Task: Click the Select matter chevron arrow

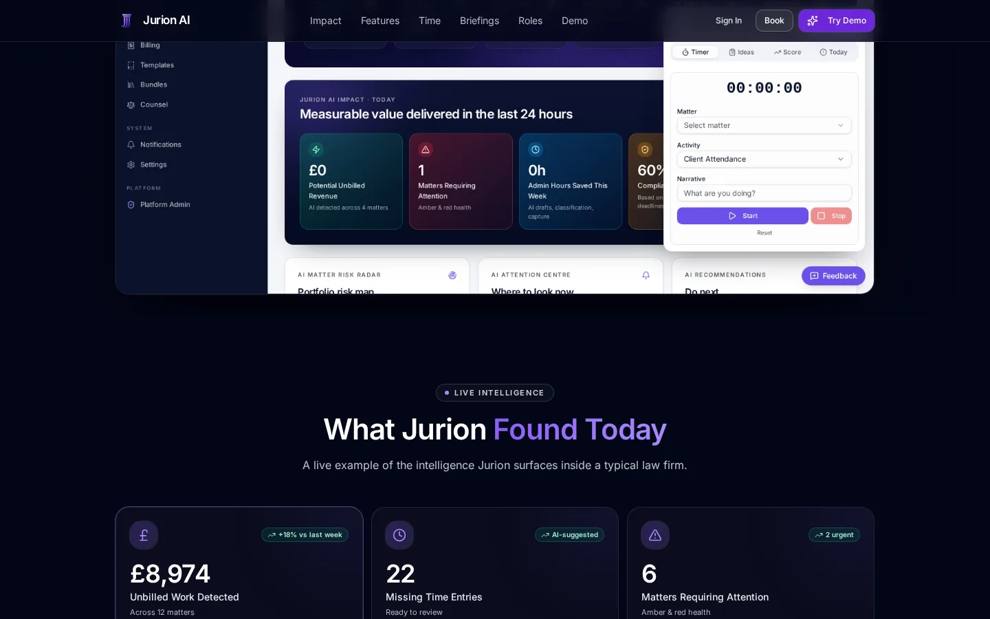Action: (840, 125)
